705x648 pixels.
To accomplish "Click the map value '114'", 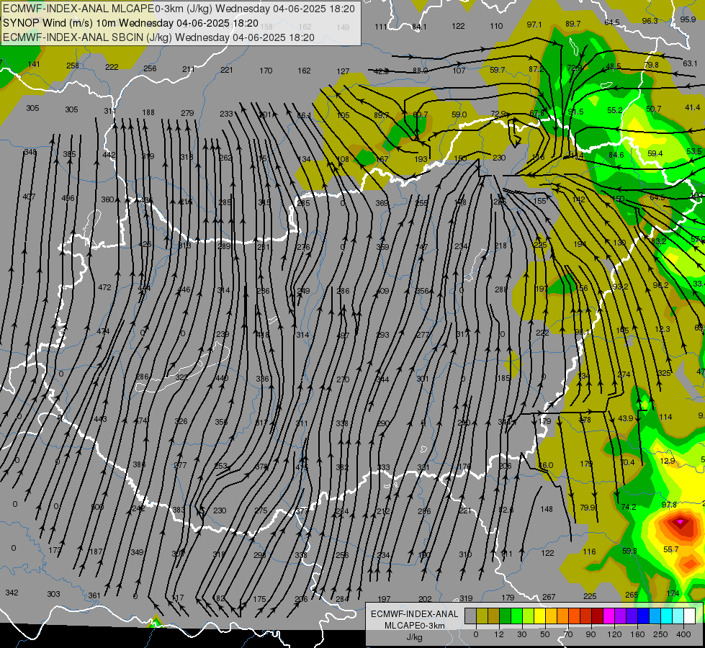I will coord(665,417).
